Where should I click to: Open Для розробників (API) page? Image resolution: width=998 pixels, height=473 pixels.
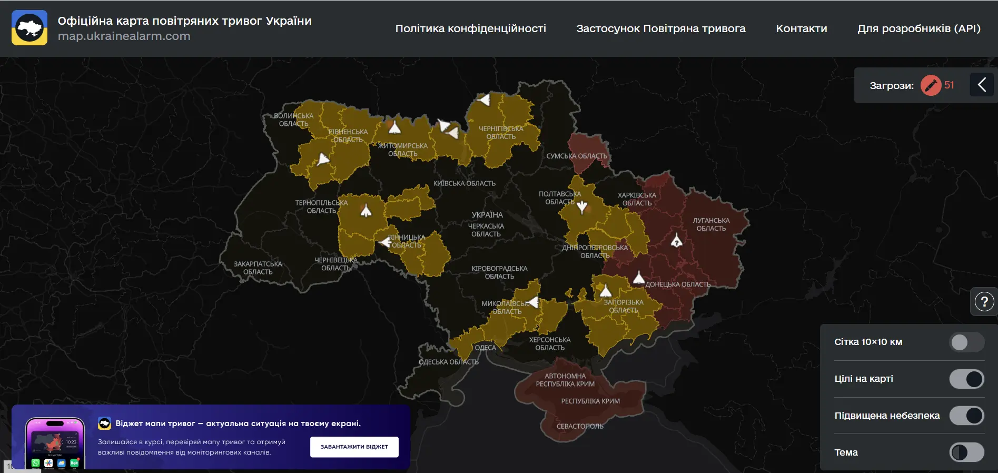919,28
